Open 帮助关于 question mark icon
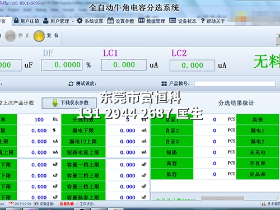 [203, 21]
